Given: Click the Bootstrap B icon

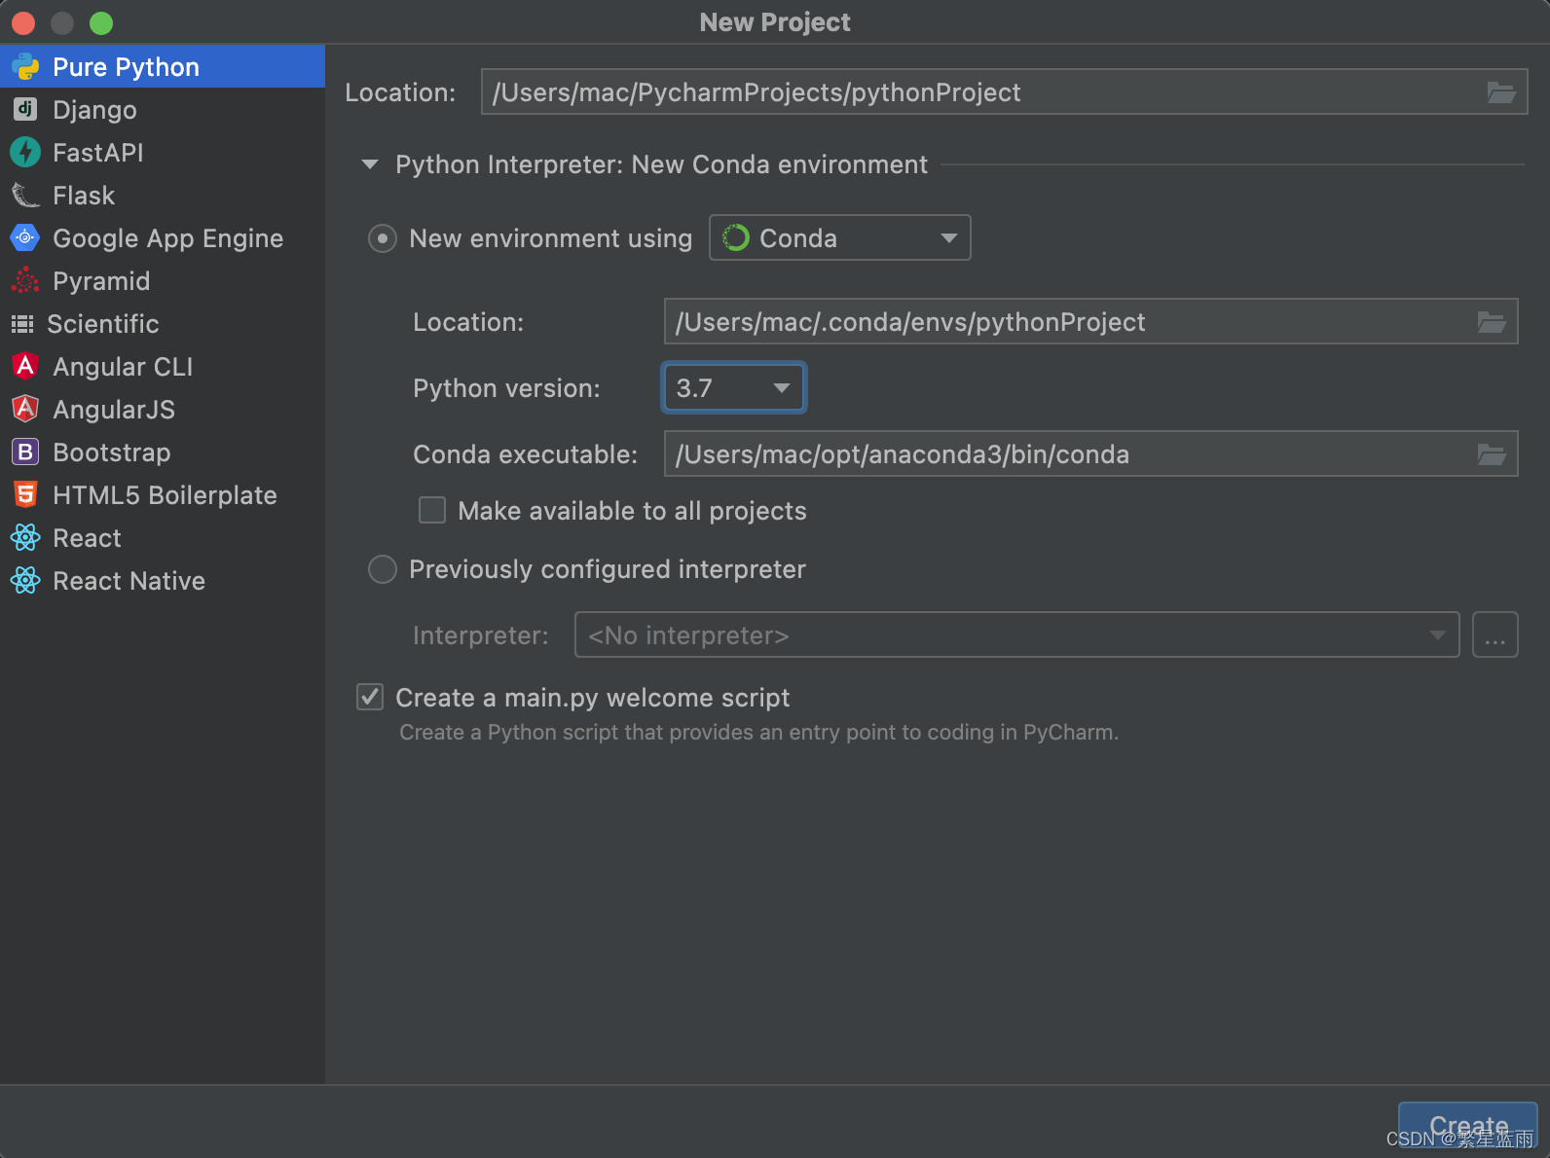Looking at the screenshot, I should point(25,452).
